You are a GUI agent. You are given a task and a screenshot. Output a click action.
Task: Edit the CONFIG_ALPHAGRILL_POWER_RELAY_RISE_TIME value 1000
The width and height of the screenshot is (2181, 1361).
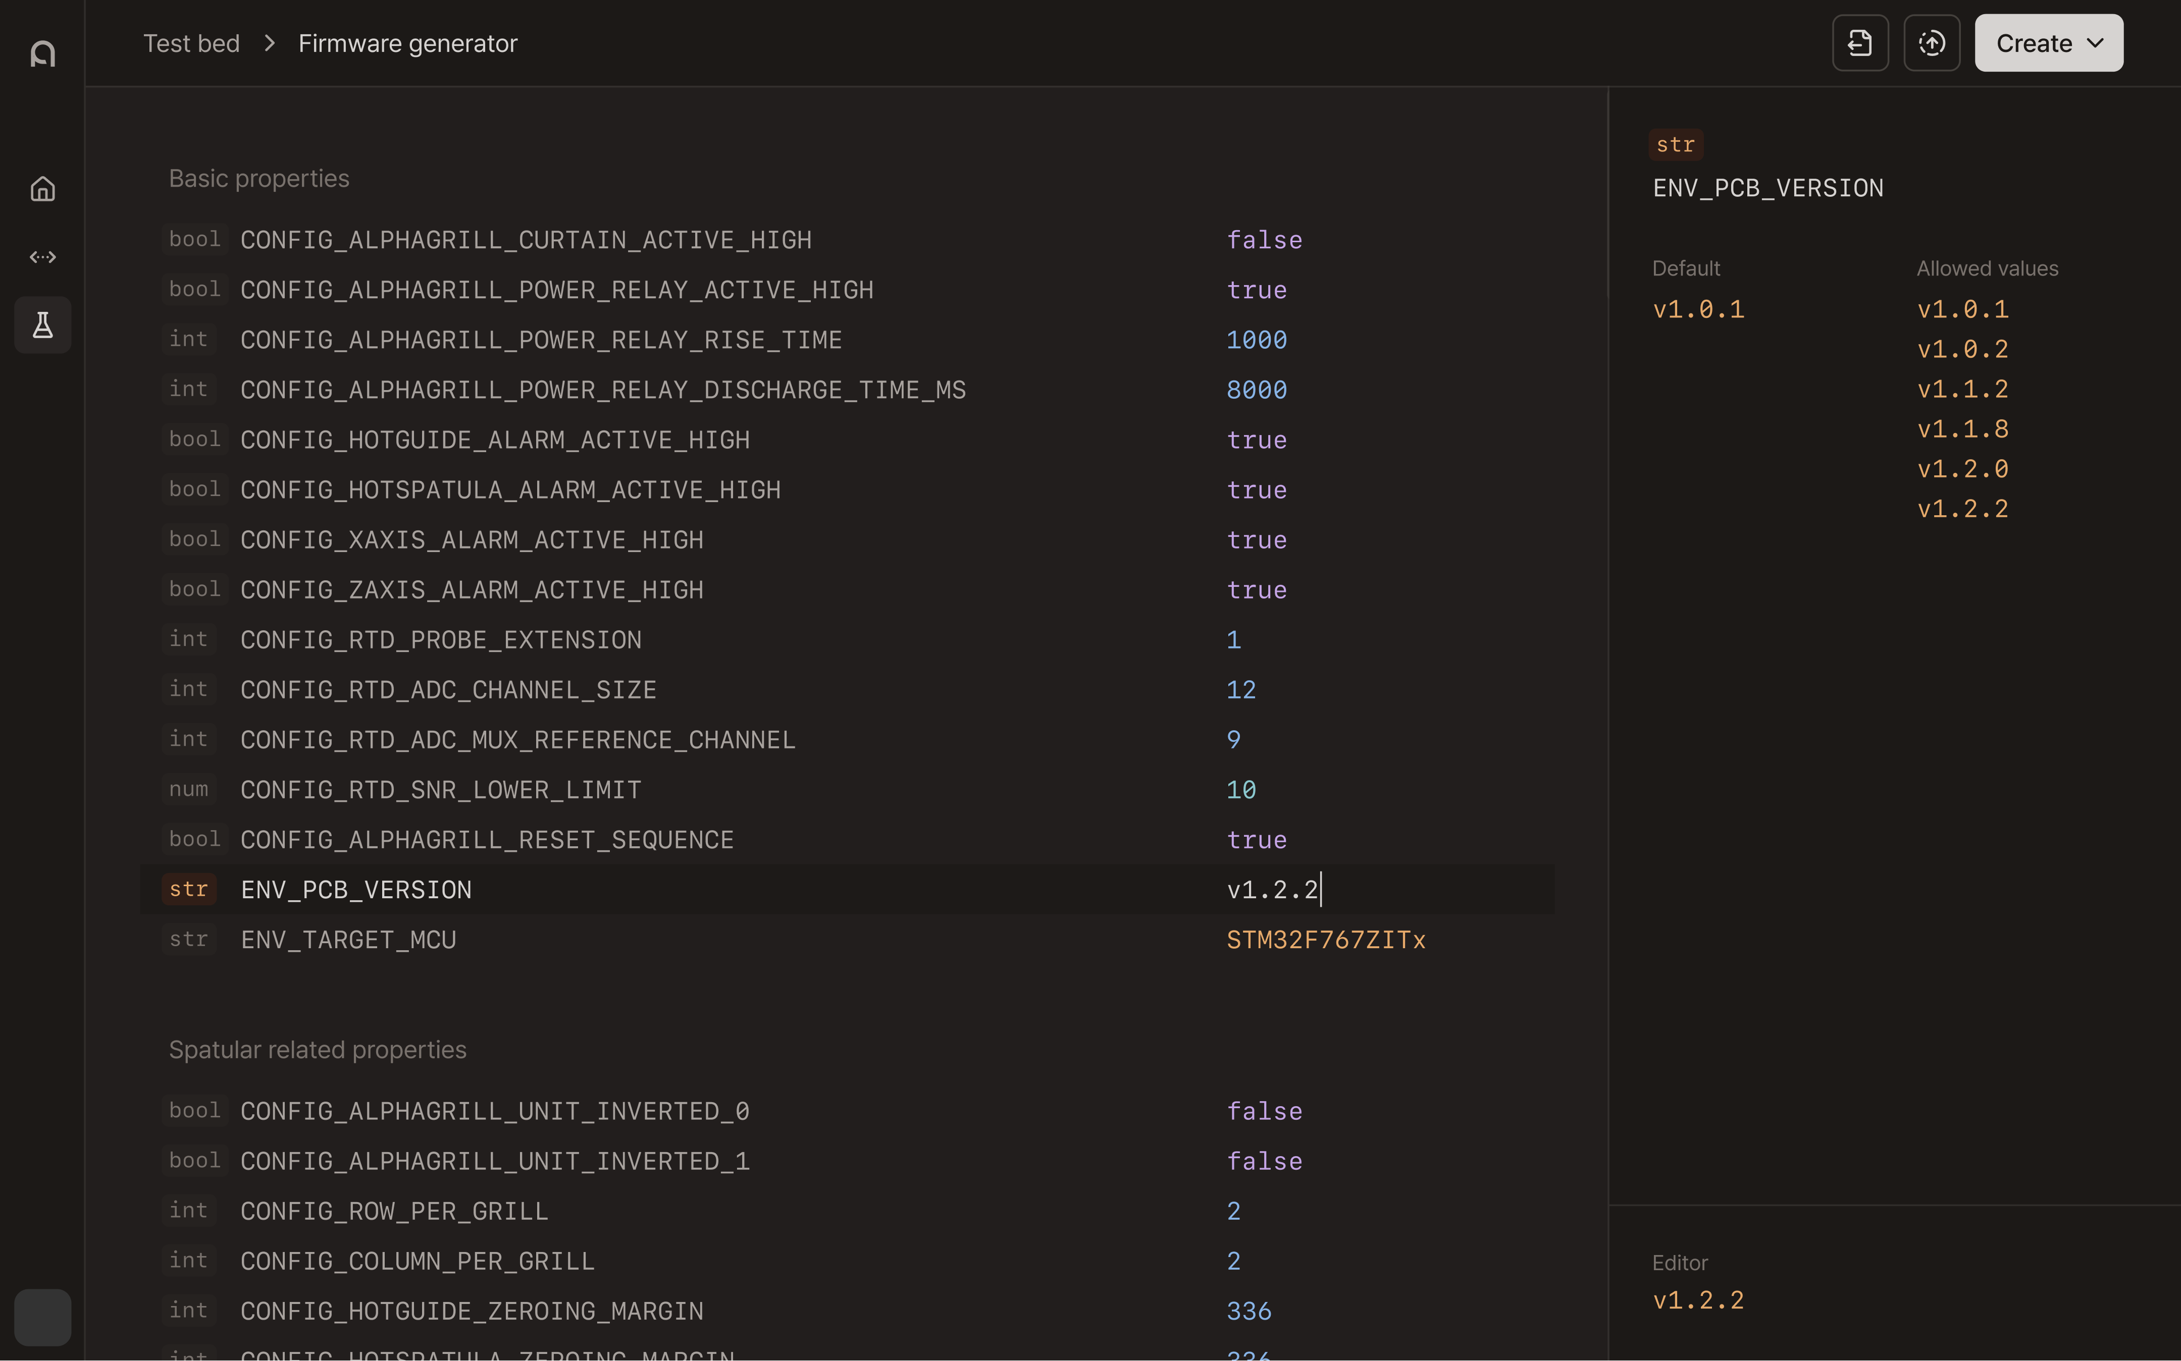point(1256,340)
